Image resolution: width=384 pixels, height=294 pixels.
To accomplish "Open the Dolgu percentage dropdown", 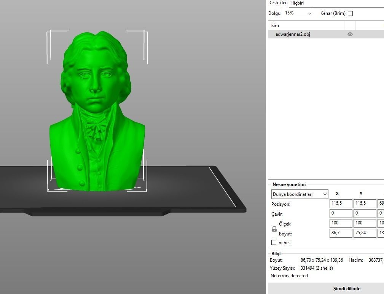I will coord(298,13).
